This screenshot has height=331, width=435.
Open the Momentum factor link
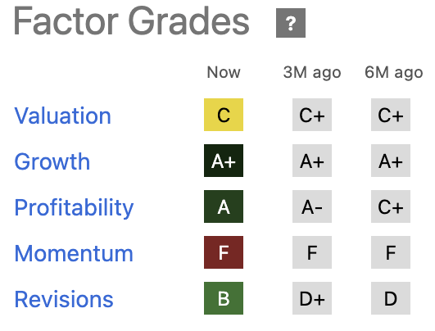coord(74,253)
